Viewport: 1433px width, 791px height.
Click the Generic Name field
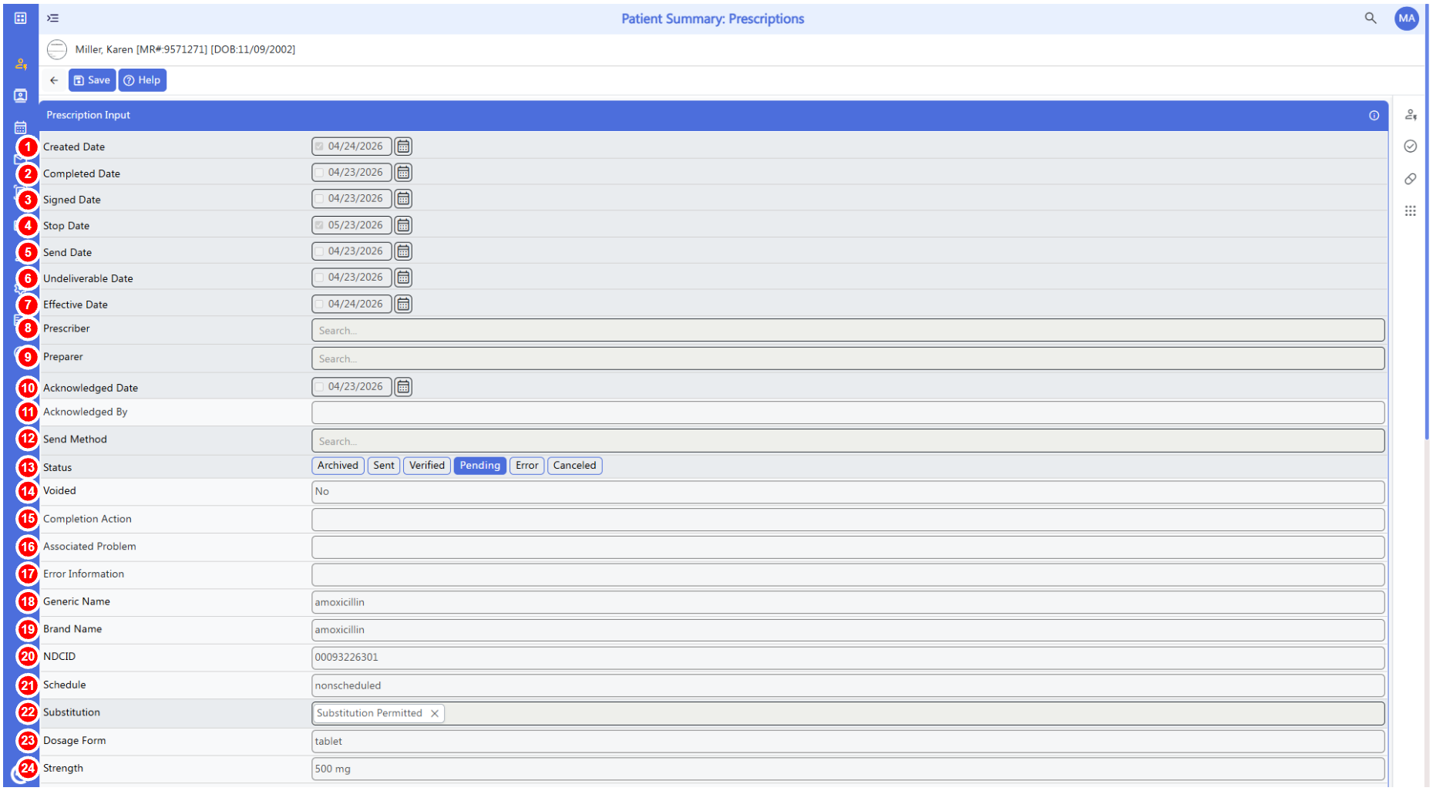tap(848, 603)
